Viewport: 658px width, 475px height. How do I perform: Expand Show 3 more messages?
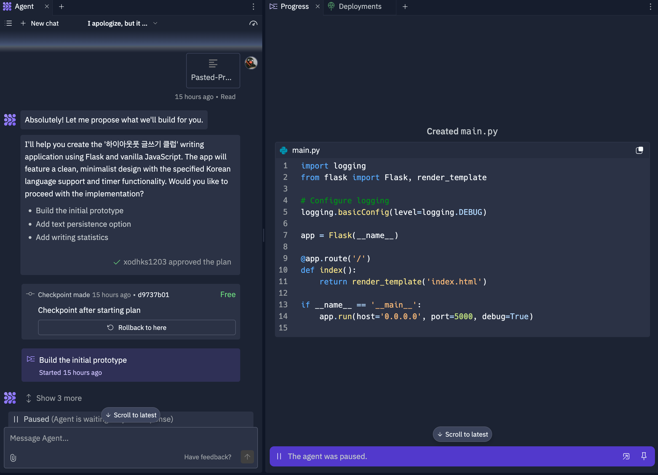[x=59, y=398]
